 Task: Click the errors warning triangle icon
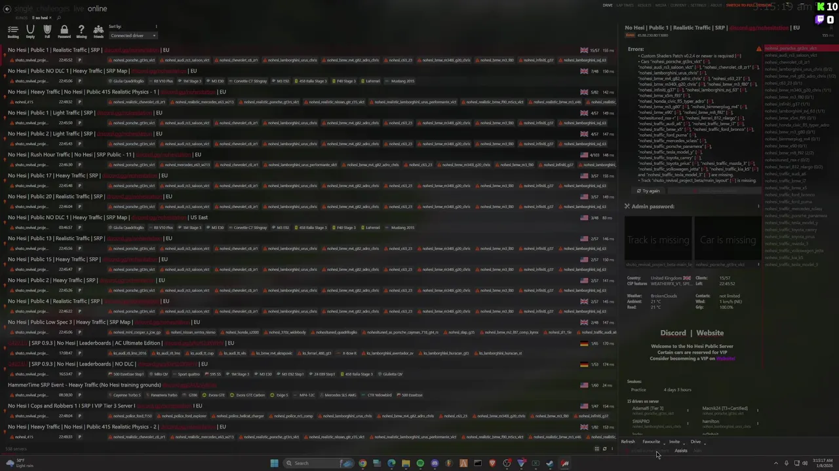tap(758, 49)
